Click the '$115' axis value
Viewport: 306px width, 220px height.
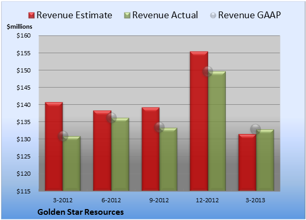pyautogui.click(x=23, y=191)
